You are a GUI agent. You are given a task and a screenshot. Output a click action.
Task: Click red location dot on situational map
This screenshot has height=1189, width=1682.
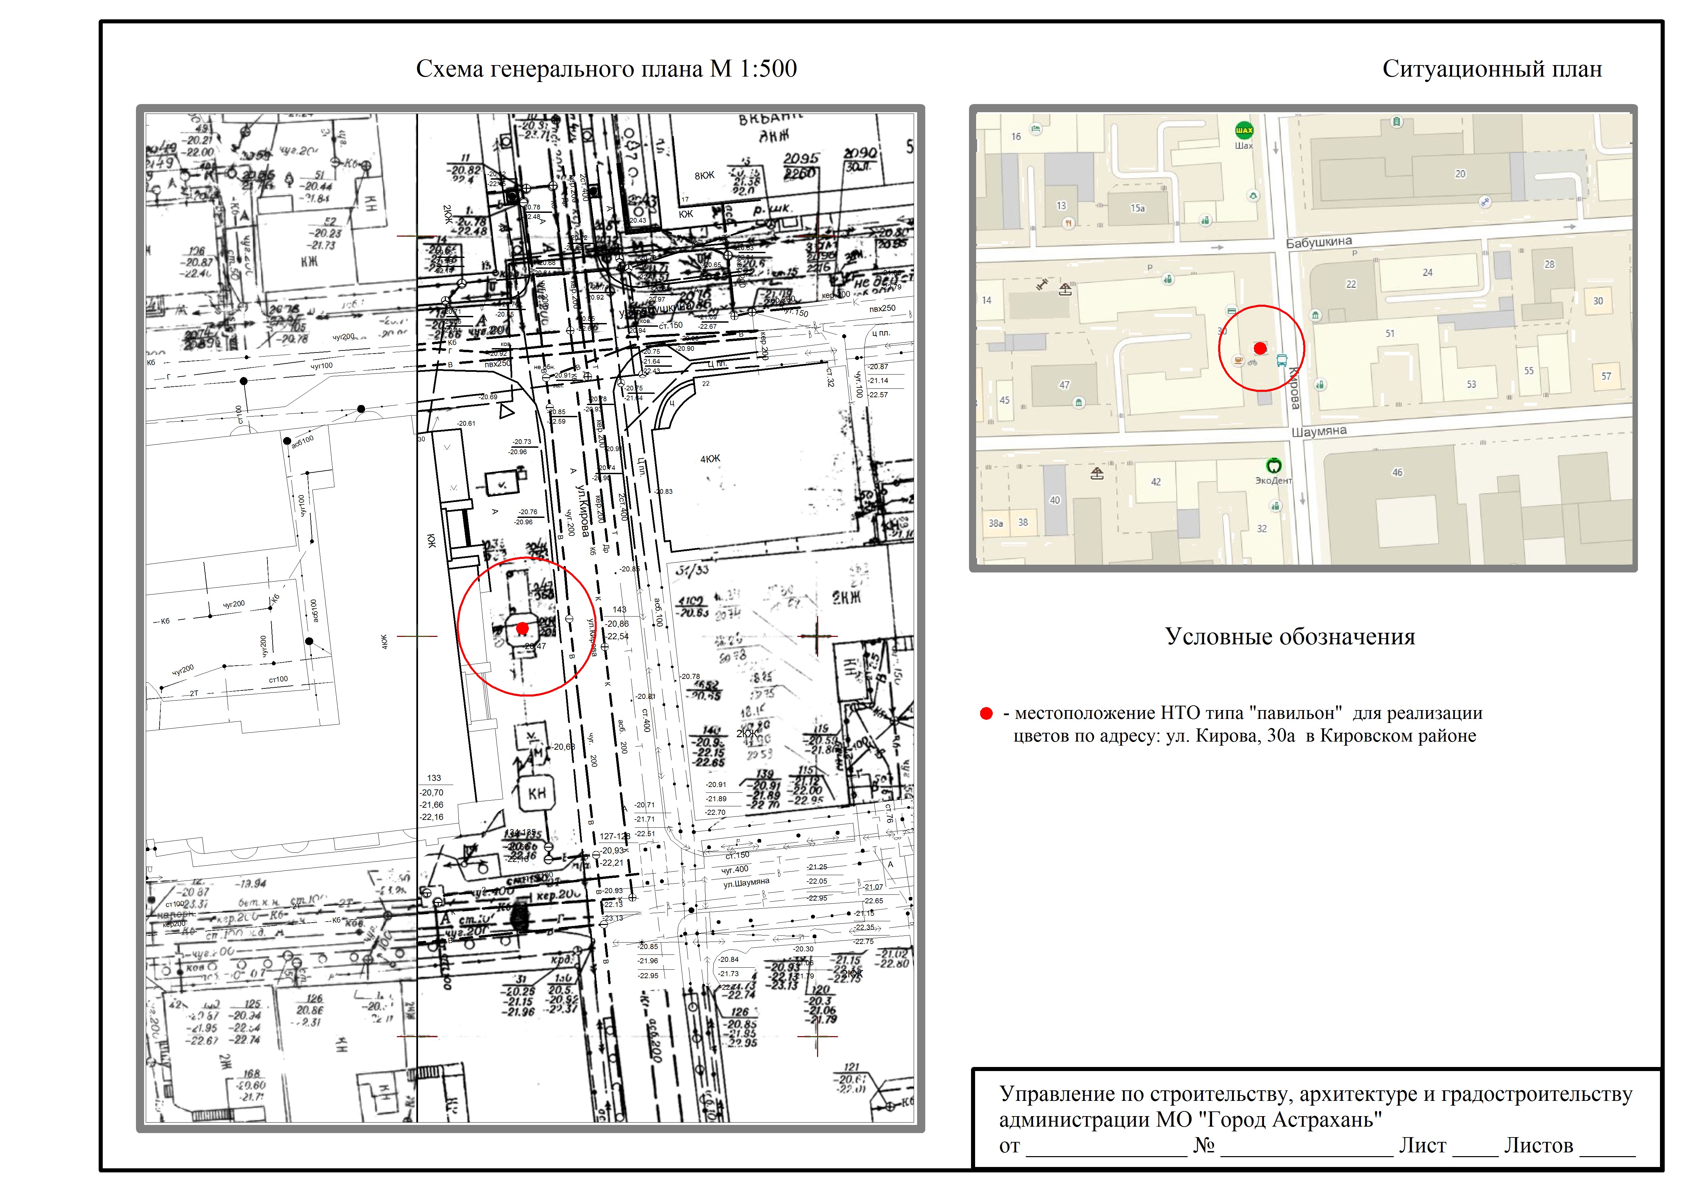pos(1260,348)
